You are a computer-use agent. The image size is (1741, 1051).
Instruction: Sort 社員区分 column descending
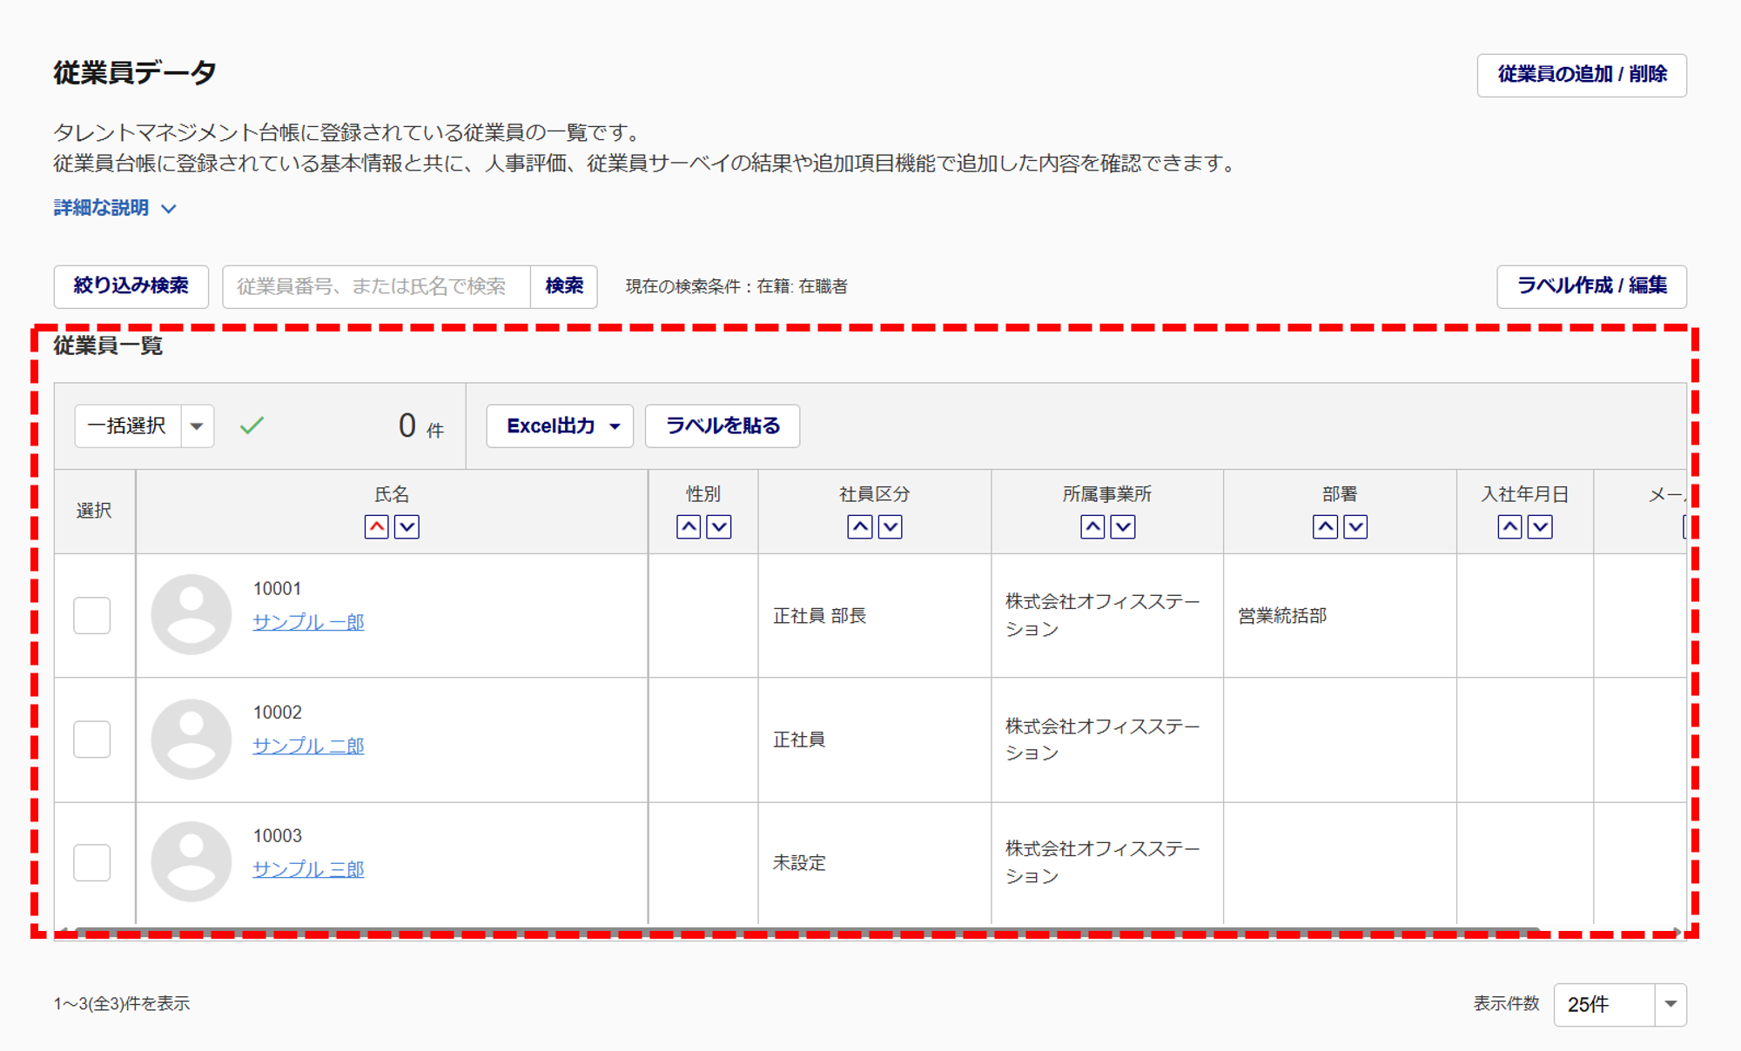coord(890,527)
